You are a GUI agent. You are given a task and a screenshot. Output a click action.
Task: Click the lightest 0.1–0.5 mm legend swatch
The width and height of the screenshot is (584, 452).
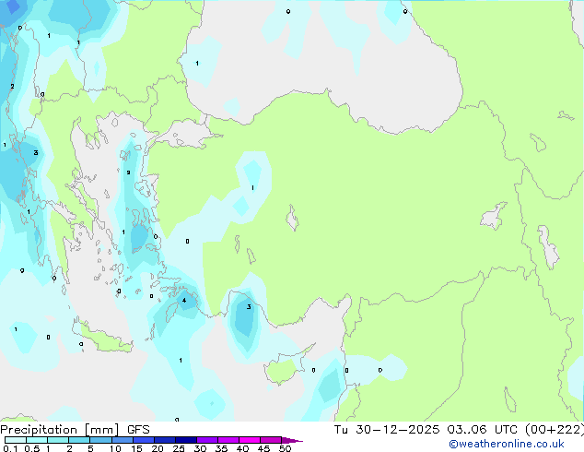(16, 440)
